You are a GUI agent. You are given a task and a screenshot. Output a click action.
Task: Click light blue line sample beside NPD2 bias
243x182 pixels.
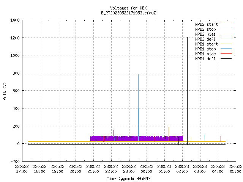[x=226, y=34]
